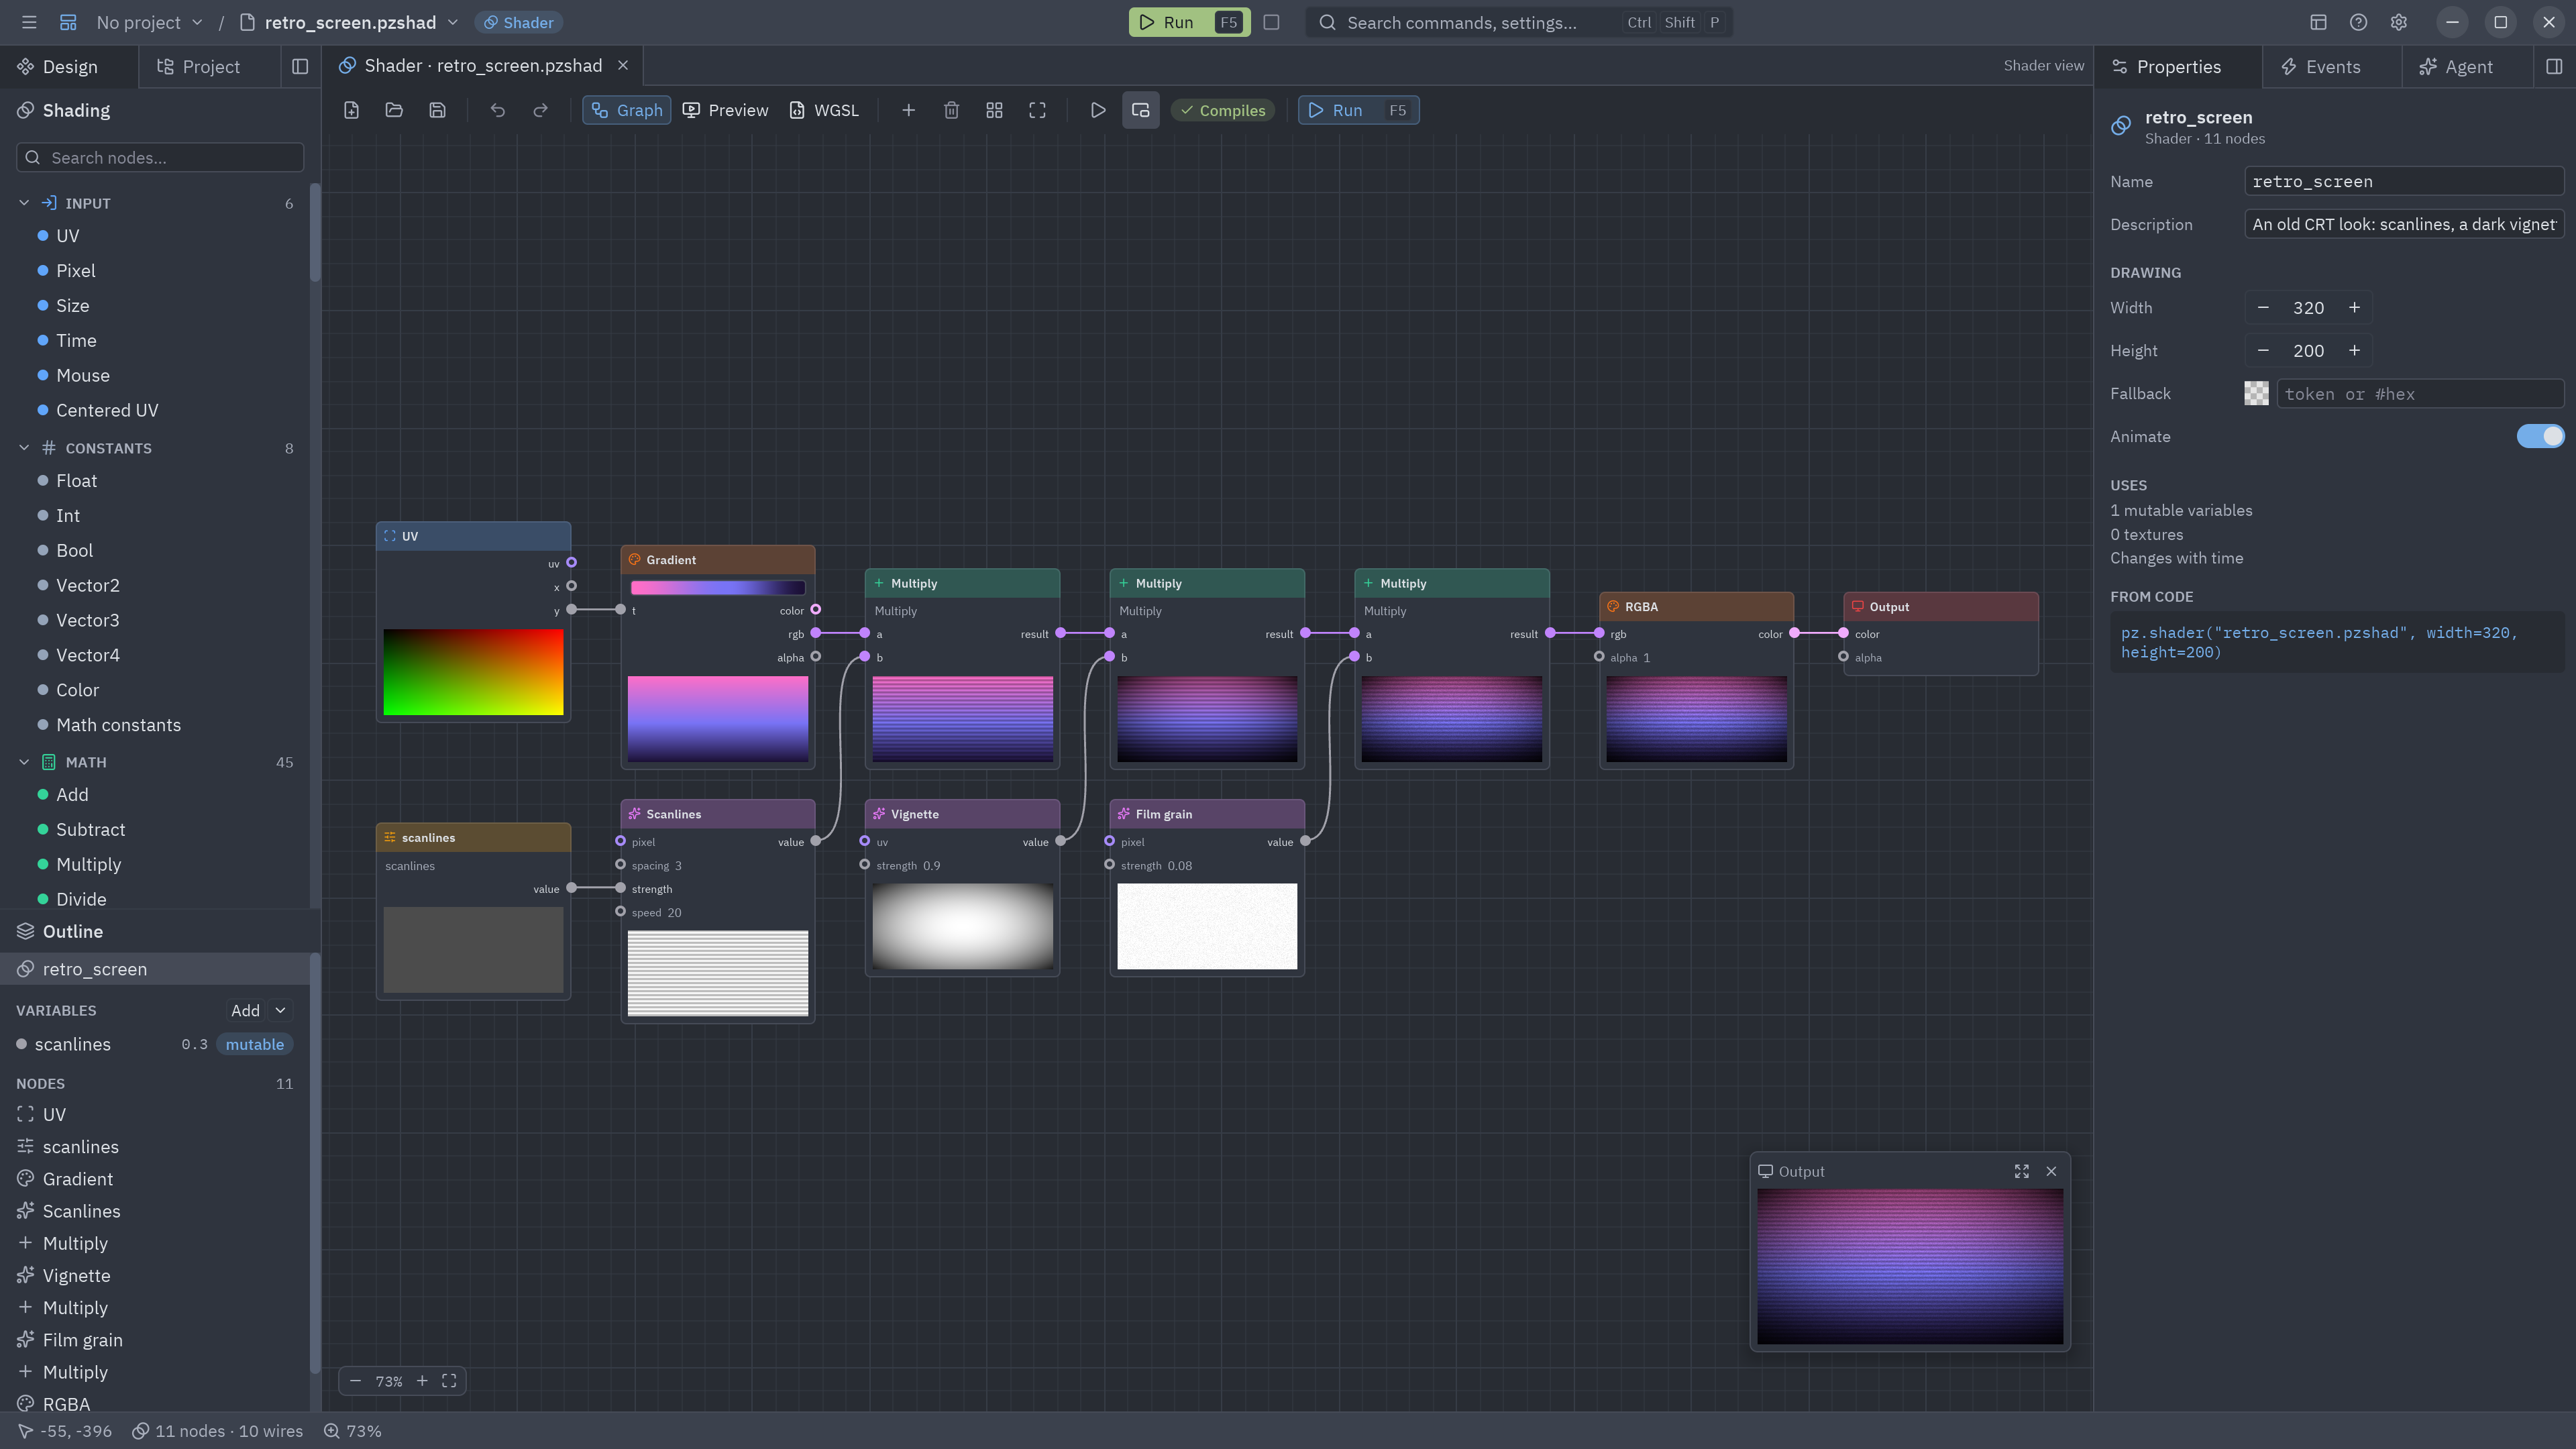Viewport: 2576px width, 1449px height.
Task: Click the Compiles status badge
Action: 1222,110
